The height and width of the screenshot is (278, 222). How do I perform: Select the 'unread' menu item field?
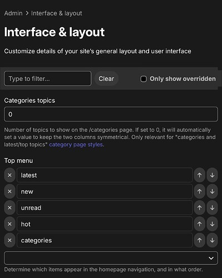[105, 208]
